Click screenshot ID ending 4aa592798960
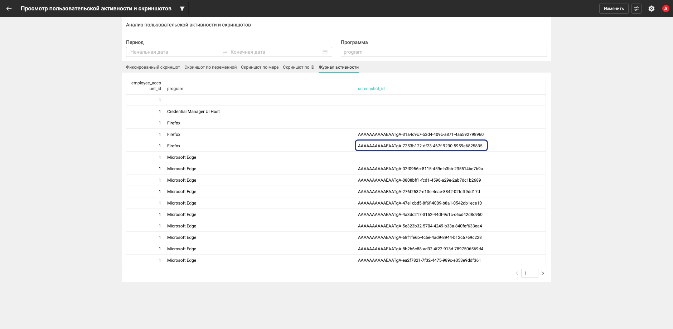 coord(421,134)
